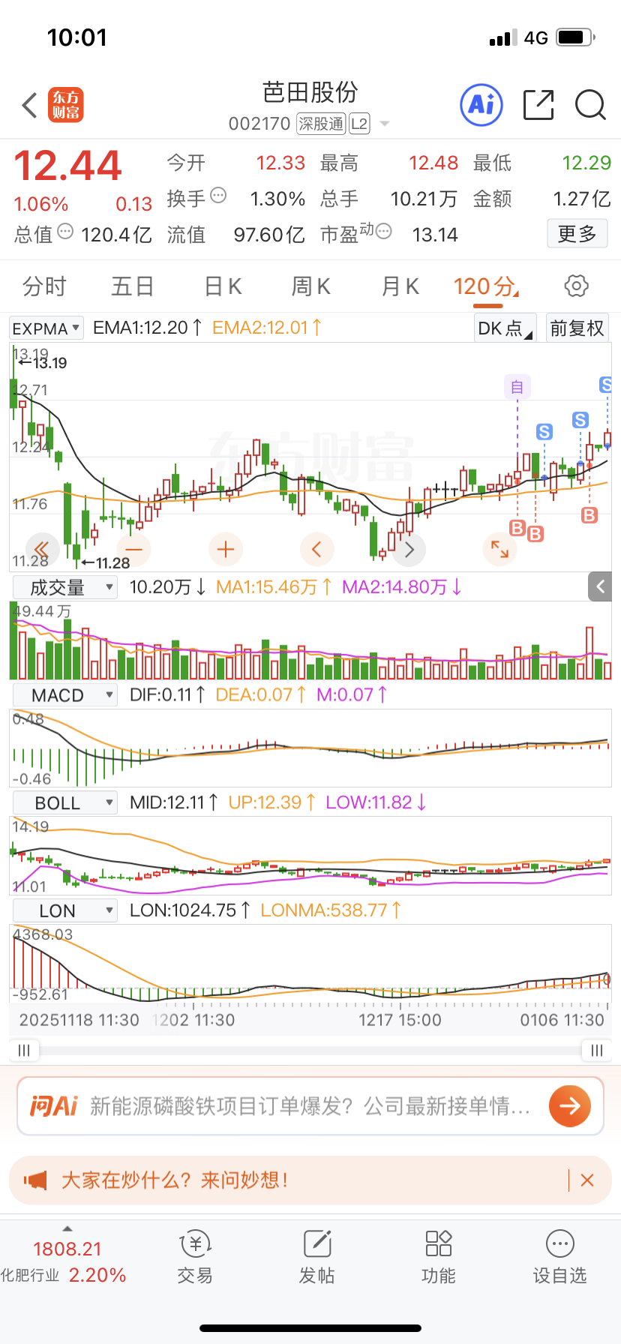The width and height of the screenshot is (621, 1344).
Task: Expand the 化肥行业 index bar arrow
Action: pyautogui.click(x=67, y=1228)
